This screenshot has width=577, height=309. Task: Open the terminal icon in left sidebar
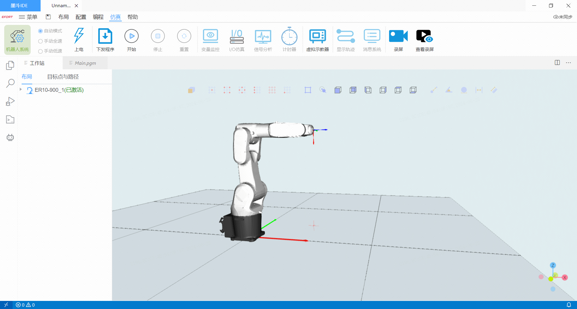(x=10, y=120)
